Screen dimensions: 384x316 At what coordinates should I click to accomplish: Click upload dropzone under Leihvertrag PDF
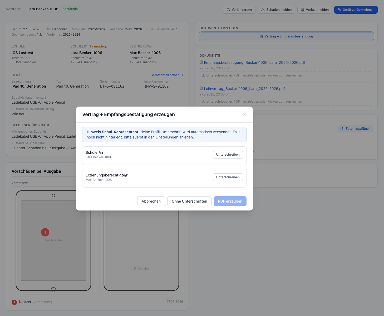[286, 102]
